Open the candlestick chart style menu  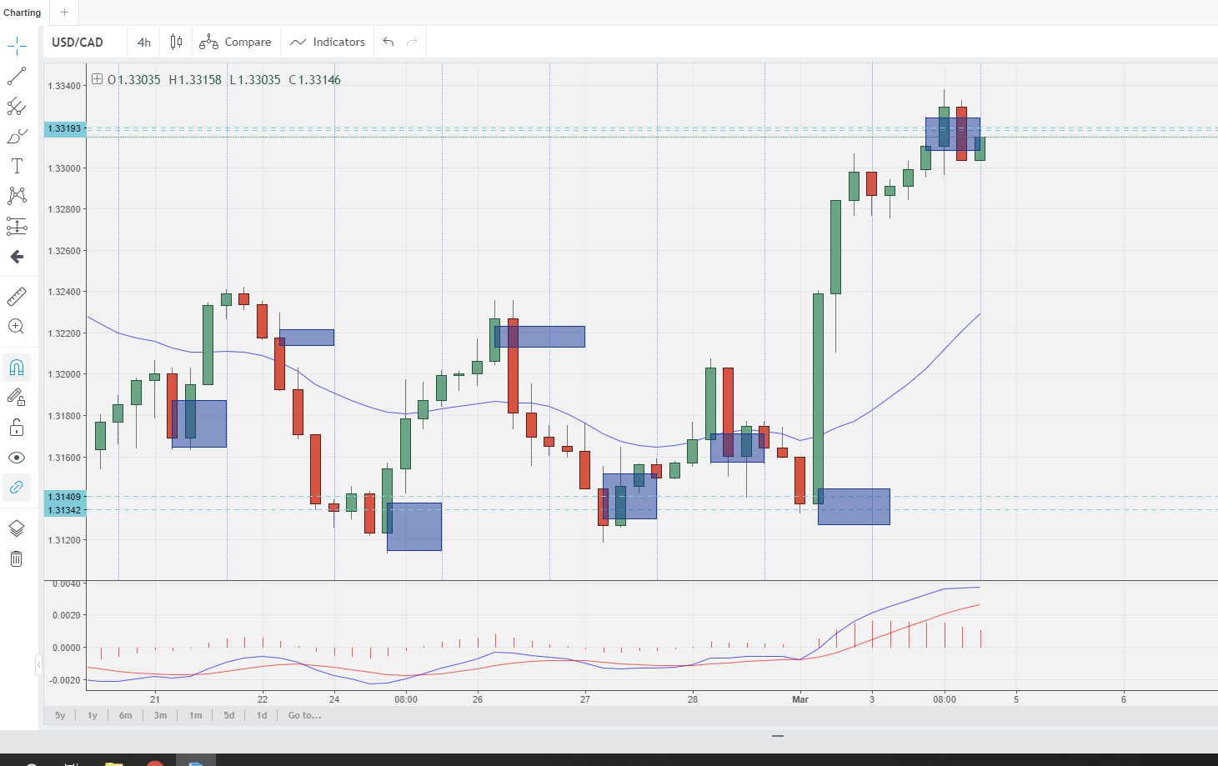tap(176, 42)
